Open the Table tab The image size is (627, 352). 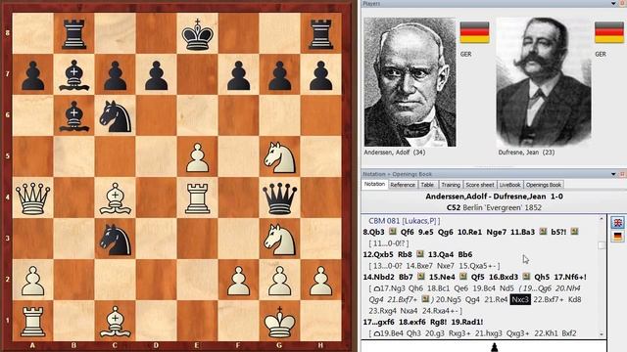[x=427, y=185]
